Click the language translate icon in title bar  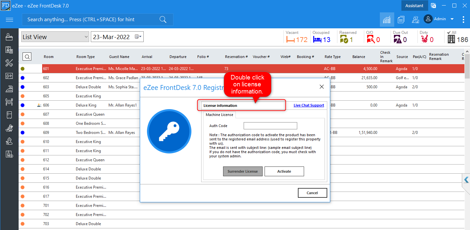[x=433, y=6]
